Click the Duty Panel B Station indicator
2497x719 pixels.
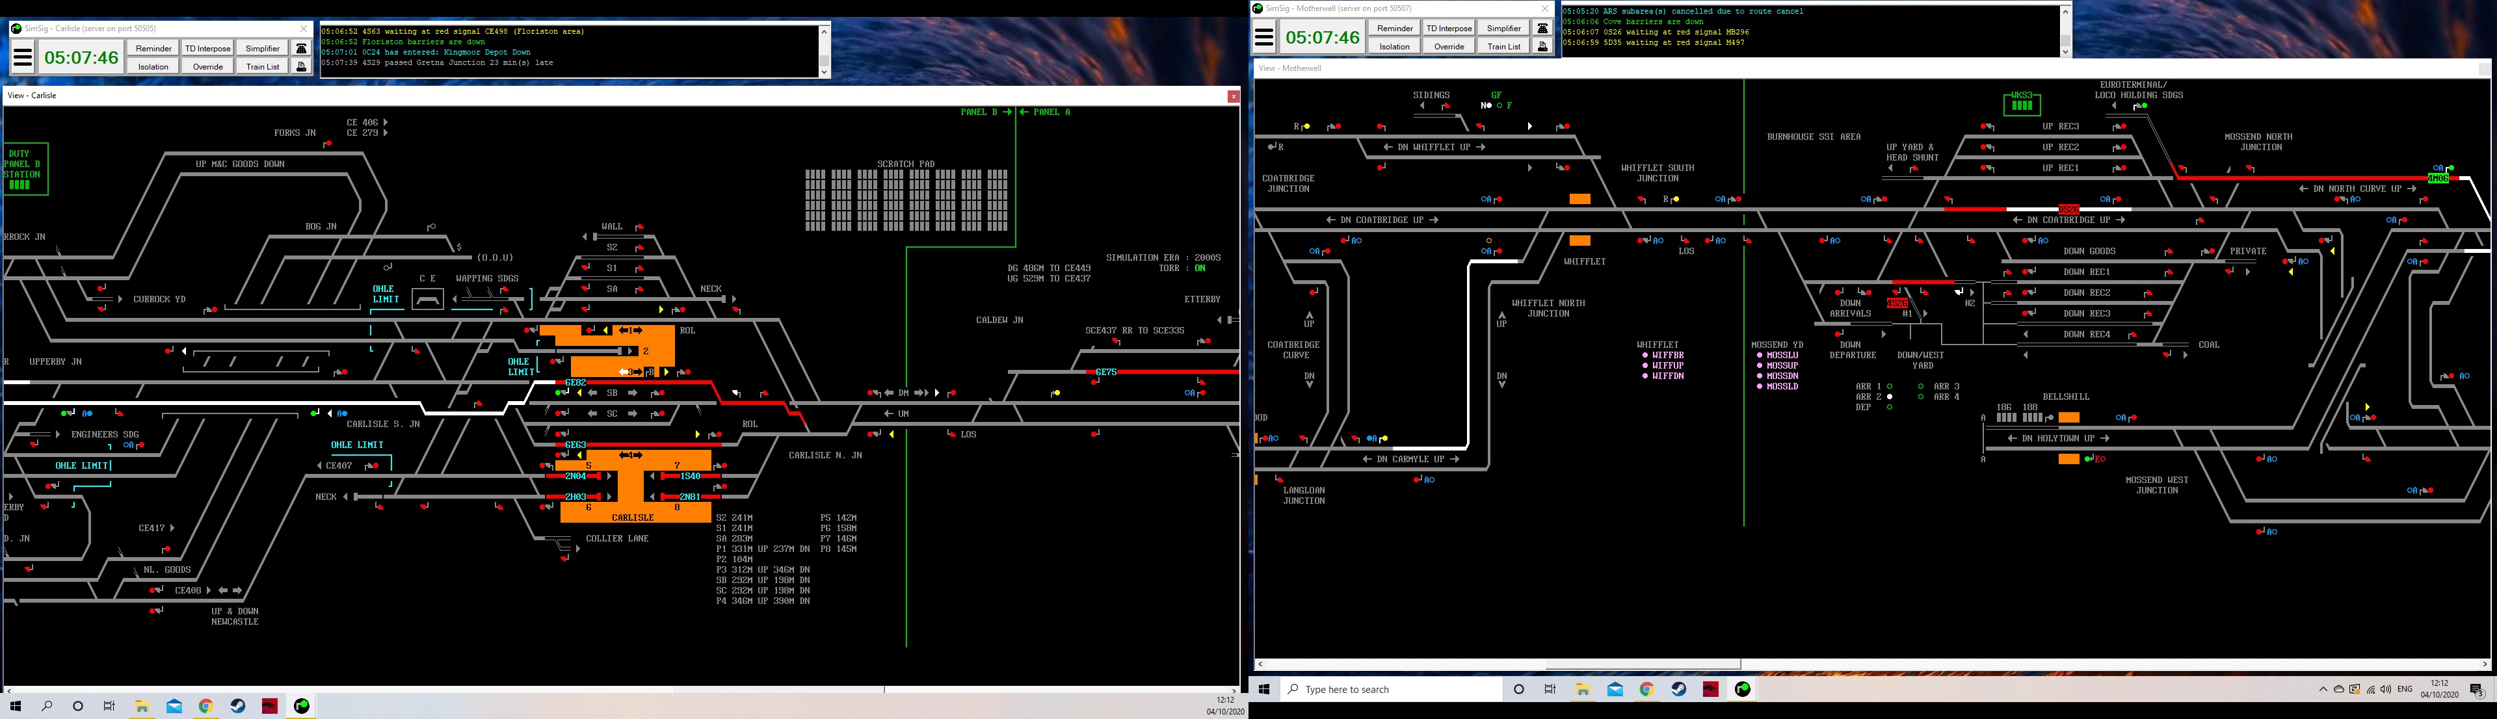coord(23,168)
